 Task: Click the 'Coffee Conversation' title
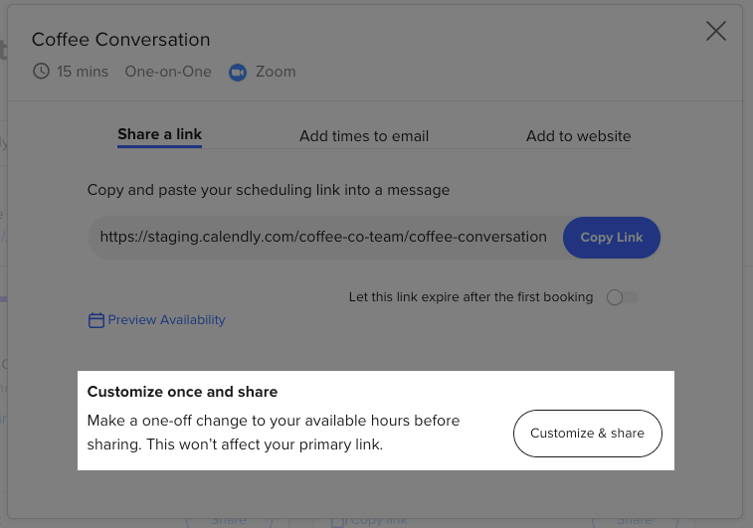click(121, 40)
